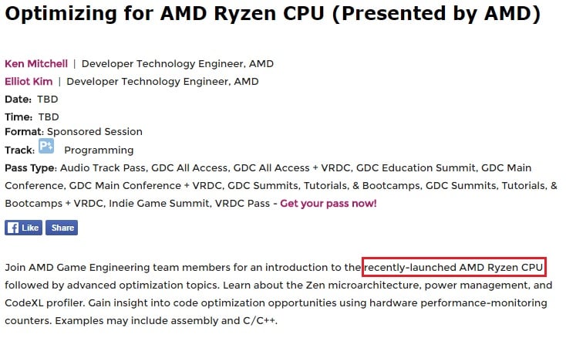Open Elliot Kim's speaker profile link

pyautogui.click(x=29, y=81)
